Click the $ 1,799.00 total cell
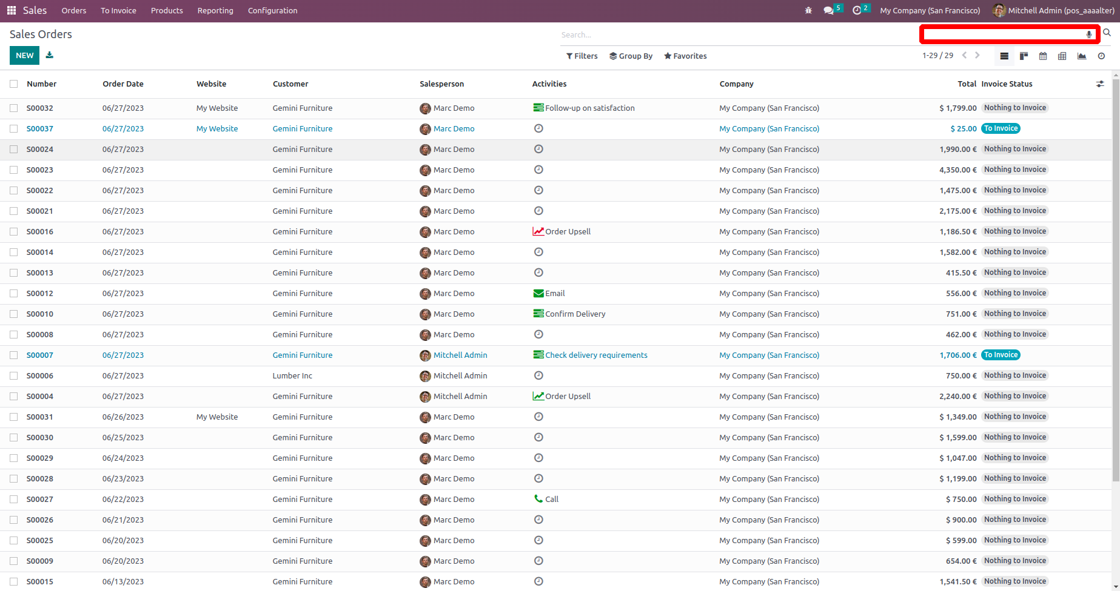The width and height of the screenshot is (1120, 591). [957, 108]
